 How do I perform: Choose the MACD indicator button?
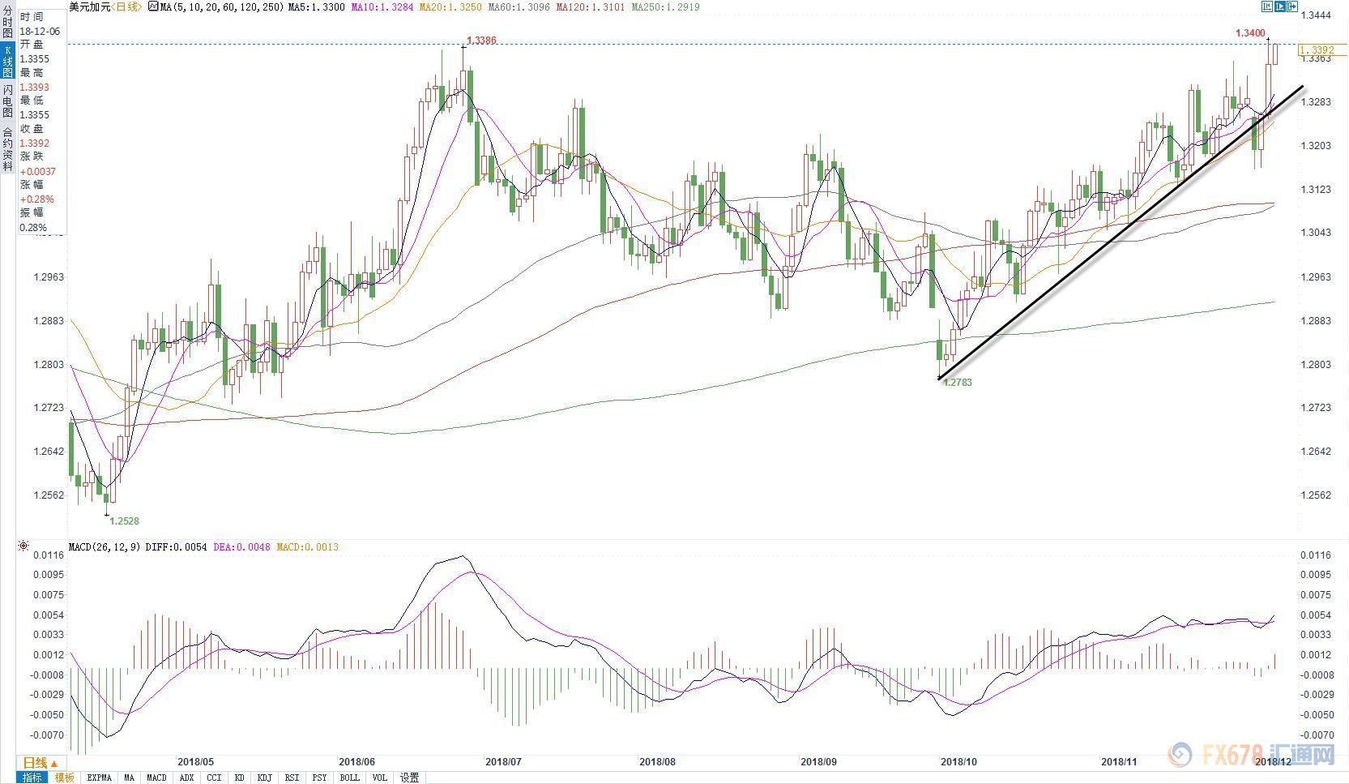[156, 778]
